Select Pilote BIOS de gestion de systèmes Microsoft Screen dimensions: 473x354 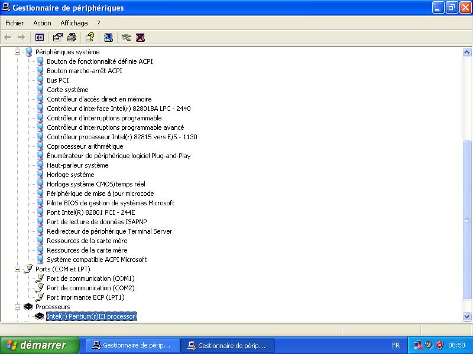tap(111, 203)
